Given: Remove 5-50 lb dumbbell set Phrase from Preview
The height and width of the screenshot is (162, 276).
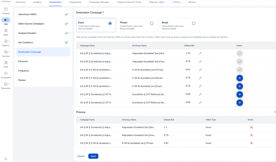Looking at the screenshot, I should click(251, 143).
